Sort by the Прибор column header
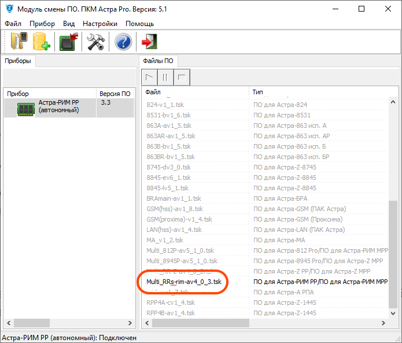Viewport: 402px width, 343px height. [x=50, y=94]
